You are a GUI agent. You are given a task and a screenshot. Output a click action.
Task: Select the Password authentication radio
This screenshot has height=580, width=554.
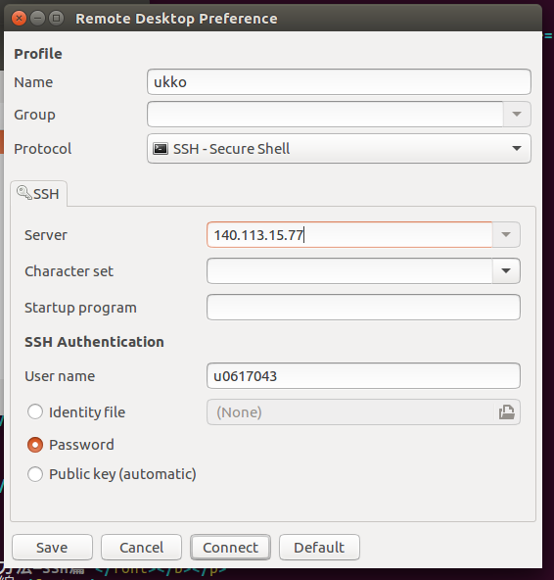35,445
